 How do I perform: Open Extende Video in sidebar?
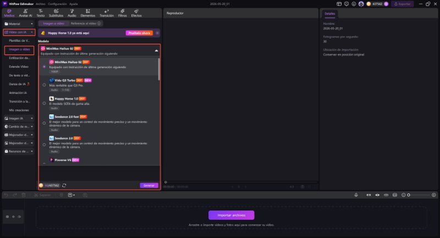click(19, 67)
